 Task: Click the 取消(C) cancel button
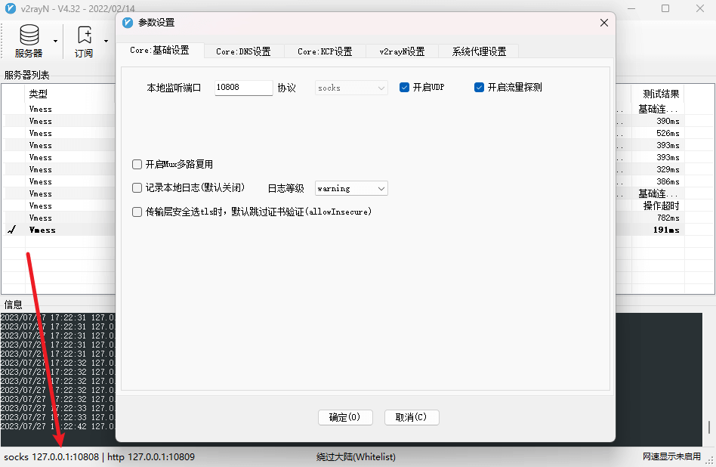(x=411, y=416)
